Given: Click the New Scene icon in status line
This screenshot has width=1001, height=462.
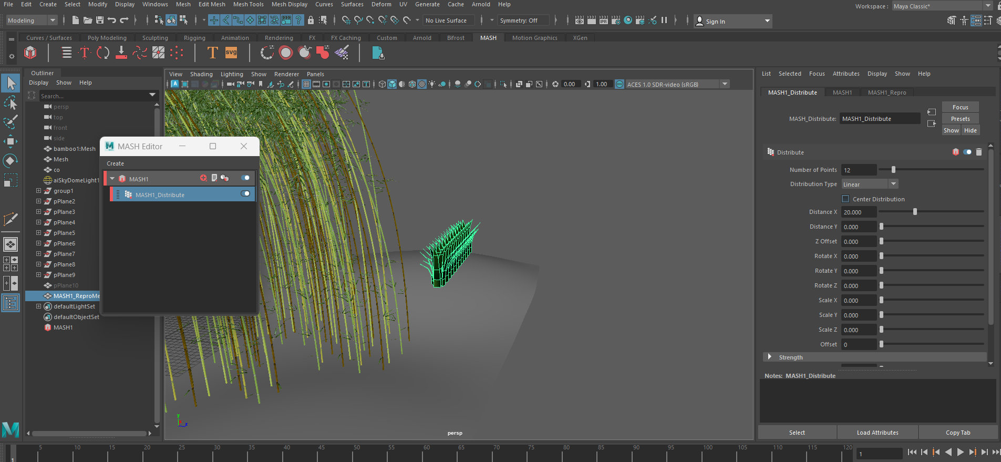Looking at the screenshot, I should point(75,20).
